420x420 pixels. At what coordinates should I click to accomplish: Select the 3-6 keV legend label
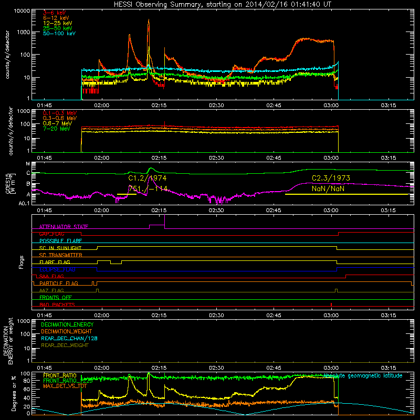tap(54, 13)
